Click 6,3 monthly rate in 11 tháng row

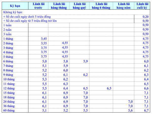pos(66,84)
